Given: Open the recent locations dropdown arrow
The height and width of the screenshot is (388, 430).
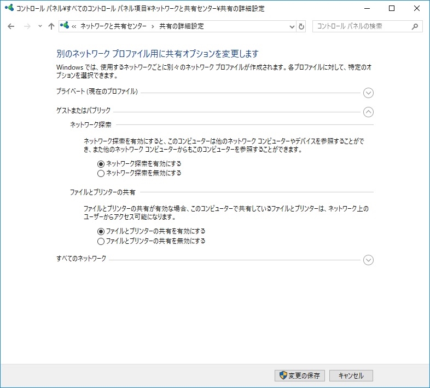Looking at the screenshot, I should [40, 26].
